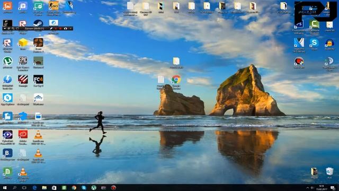Launch the Epic Games Launcher shortcut
Screen dimensions: 339x191
[x=23, y=62]
